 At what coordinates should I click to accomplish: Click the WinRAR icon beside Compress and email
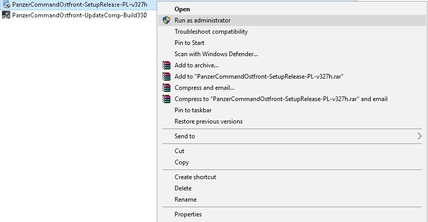tap(166, 88)
